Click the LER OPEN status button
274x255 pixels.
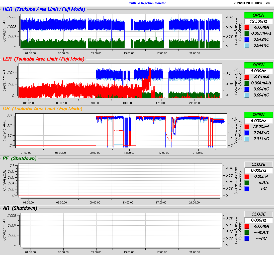click(258, 65)
